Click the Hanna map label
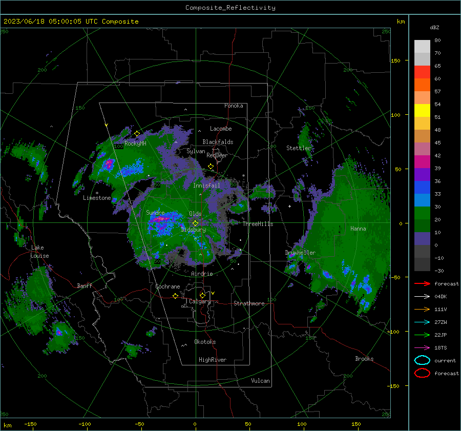The height and width of the screenshot is (431, 461). pos(358,229)
